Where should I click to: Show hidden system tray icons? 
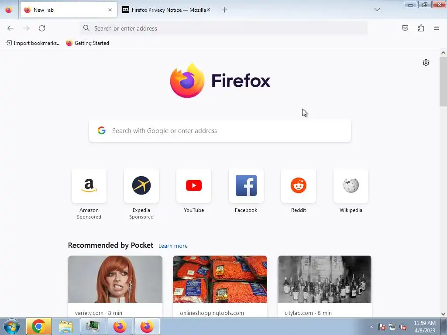(371, 327)
